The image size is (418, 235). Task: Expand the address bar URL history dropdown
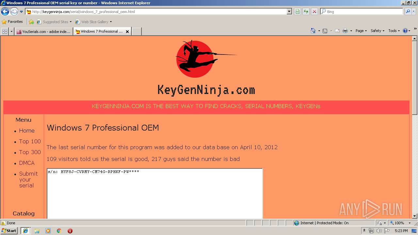[x=289, y=12]
